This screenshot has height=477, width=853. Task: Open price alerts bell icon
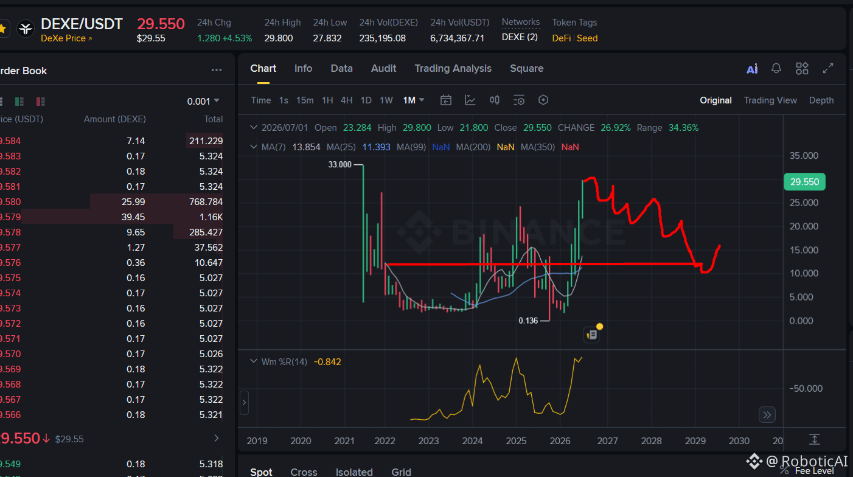pos(776,68)
